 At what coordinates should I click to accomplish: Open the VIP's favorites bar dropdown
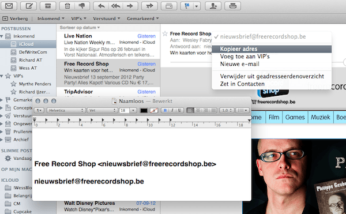pyautogui.click(x=78, y=18)
